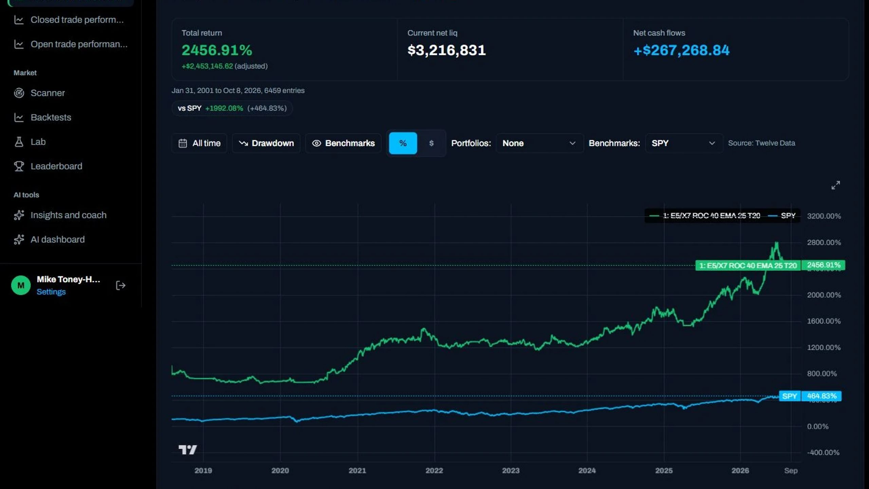Click Open trade performance chart icon
Screen dimensions: 869x489
(x=19, y=44)
